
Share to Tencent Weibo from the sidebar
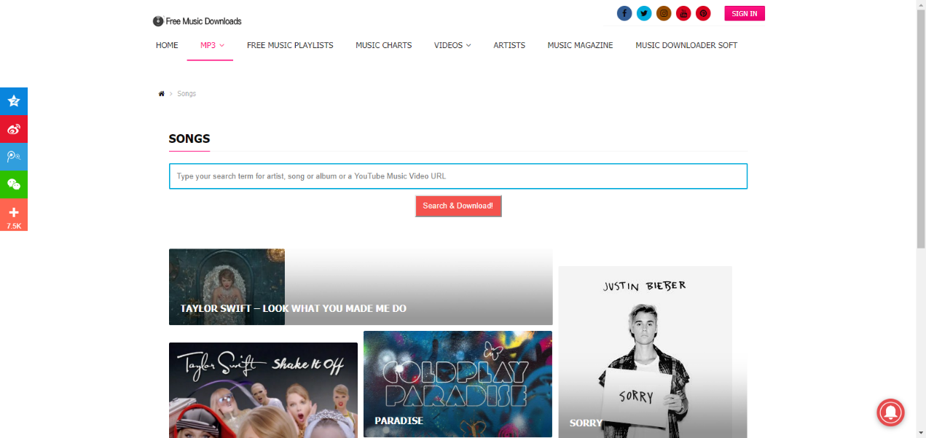coord(14,157)
